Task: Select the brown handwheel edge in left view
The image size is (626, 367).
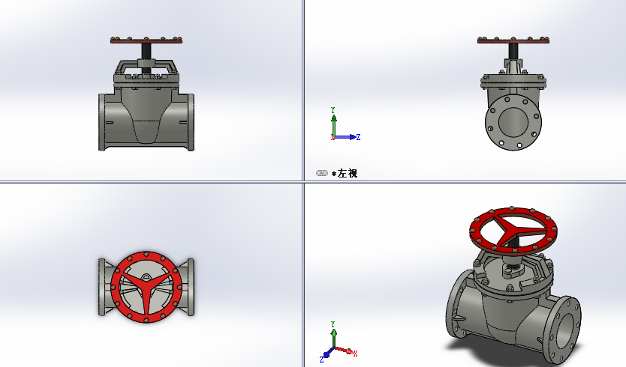Action: pyautogui.click(x=513, y=40)
